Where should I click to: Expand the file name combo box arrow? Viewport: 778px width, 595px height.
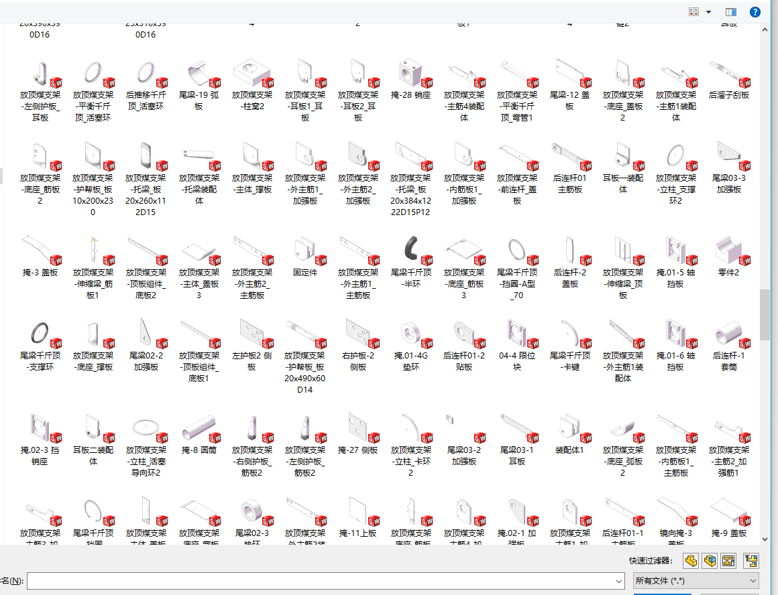[x=619, y=581]
